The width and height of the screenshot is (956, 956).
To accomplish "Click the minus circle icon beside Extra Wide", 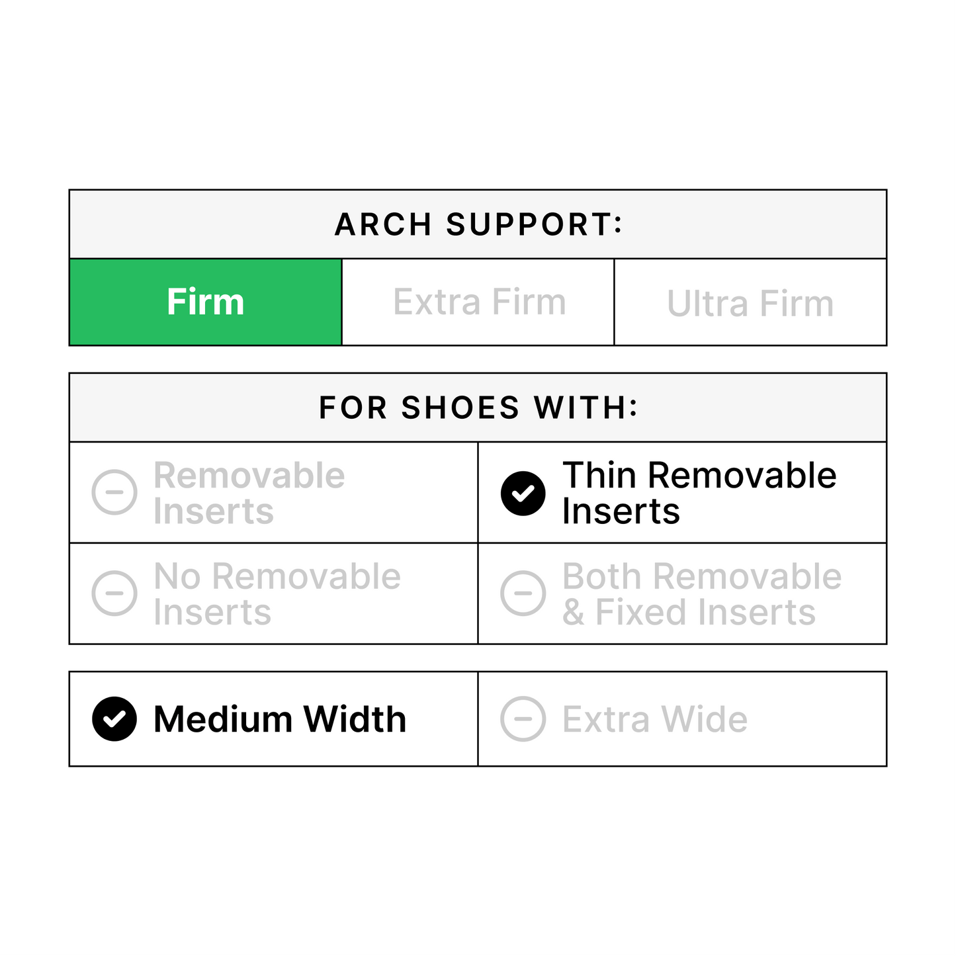I will coord(523,719).
